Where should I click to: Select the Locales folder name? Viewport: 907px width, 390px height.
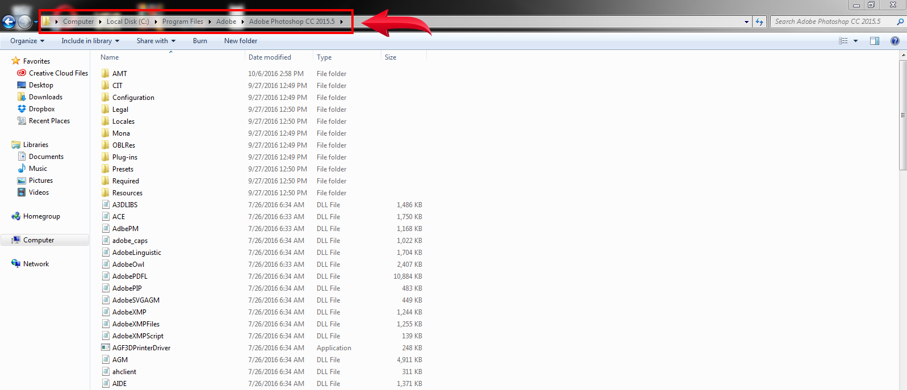(123, 121)
